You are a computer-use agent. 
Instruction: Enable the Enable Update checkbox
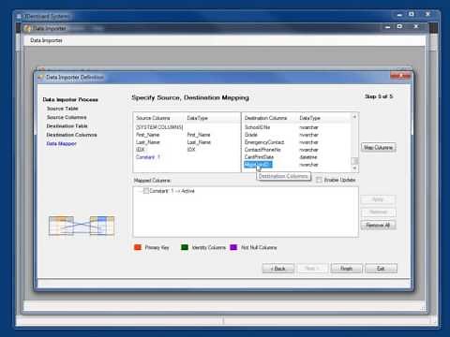pos(319,180)
